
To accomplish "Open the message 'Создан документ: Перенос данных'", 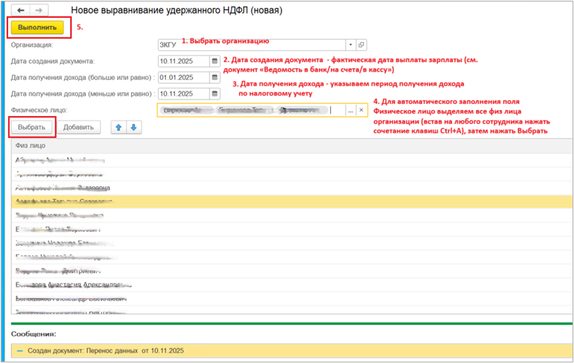I will 105,350.
